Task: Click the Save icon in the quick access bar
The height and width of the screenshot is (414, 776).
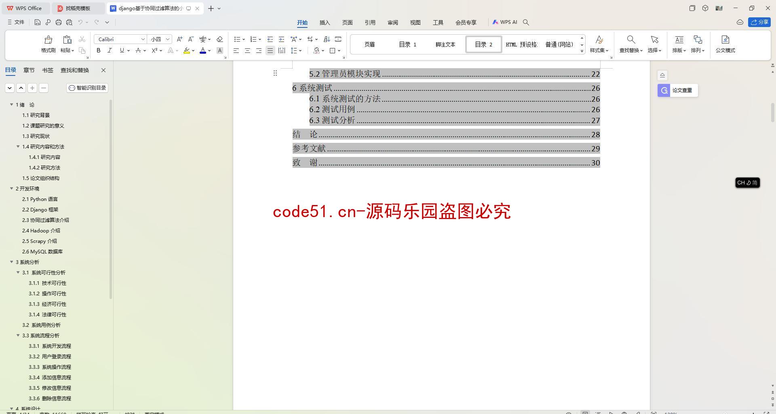Action: [x=38, y=22]
